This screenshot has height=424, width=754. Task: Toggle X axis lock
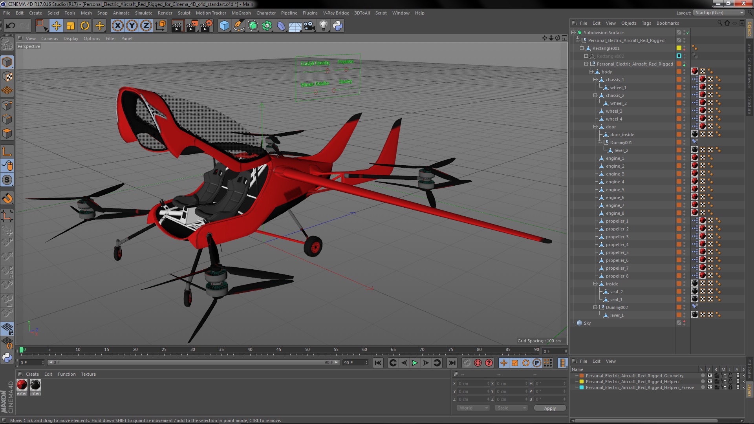[x=117, y=26]
